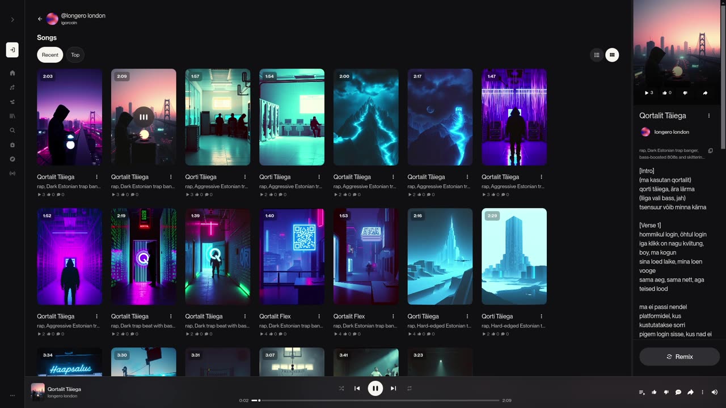Open more options in the player bar

coord(702,392)
